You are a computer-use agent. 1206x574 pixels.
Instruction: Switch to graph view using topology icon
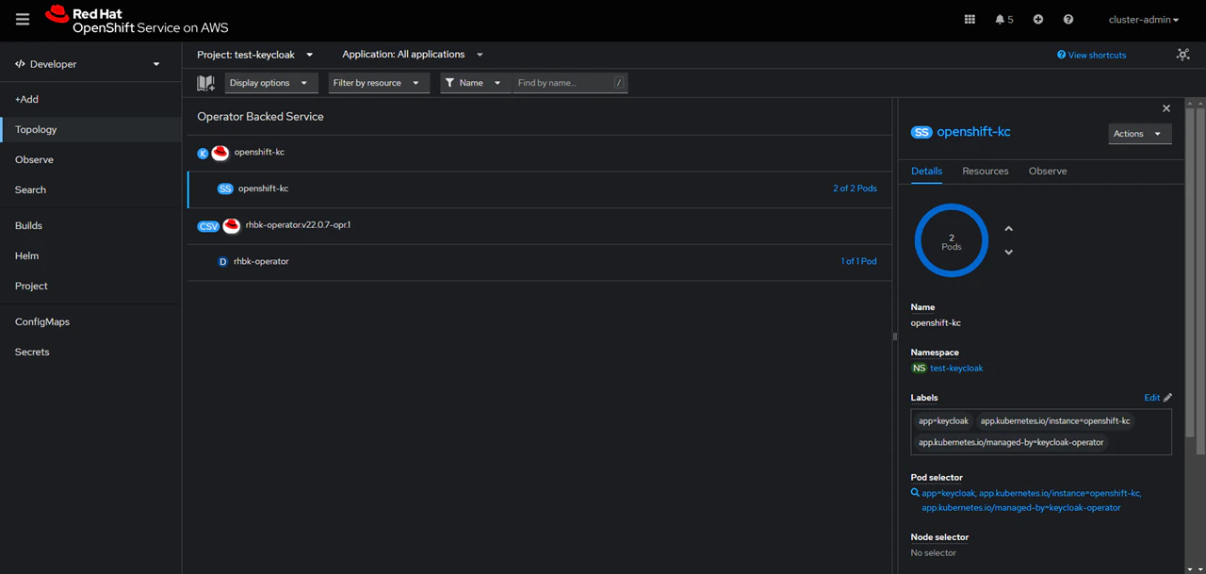tap(1183, 55)
